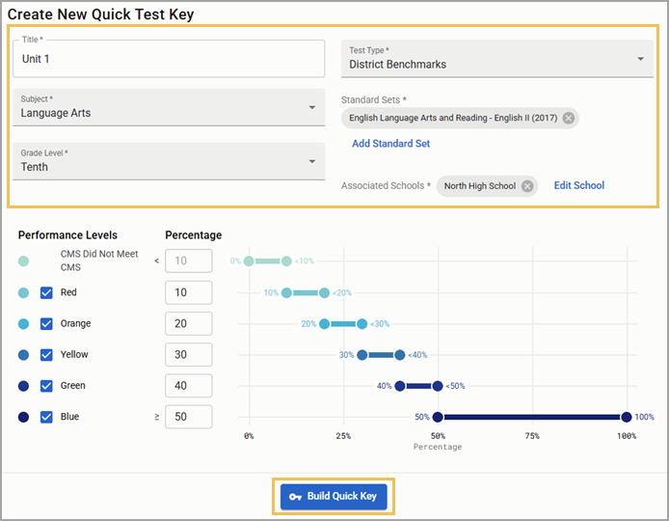Click the Orange level color swatch
Viewport: 669px width, 521px height.
coord(23,324)
